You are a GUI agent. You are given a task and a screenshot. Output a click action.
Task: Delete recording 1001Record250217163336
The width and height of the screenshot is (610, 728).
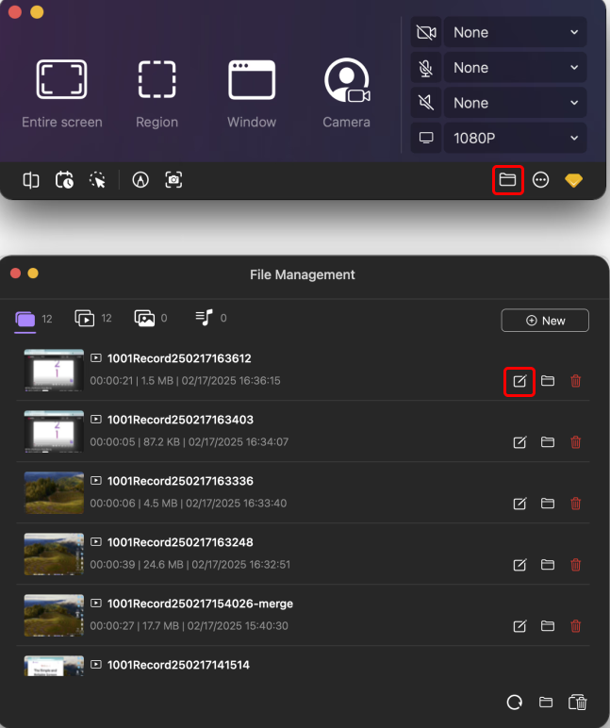576,504
